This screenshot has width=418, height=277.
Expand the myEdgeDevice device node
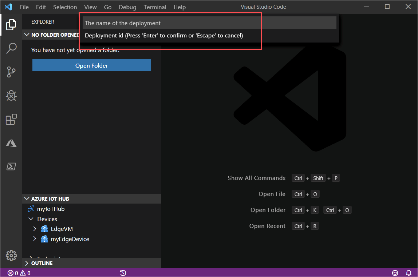(35, 238)
